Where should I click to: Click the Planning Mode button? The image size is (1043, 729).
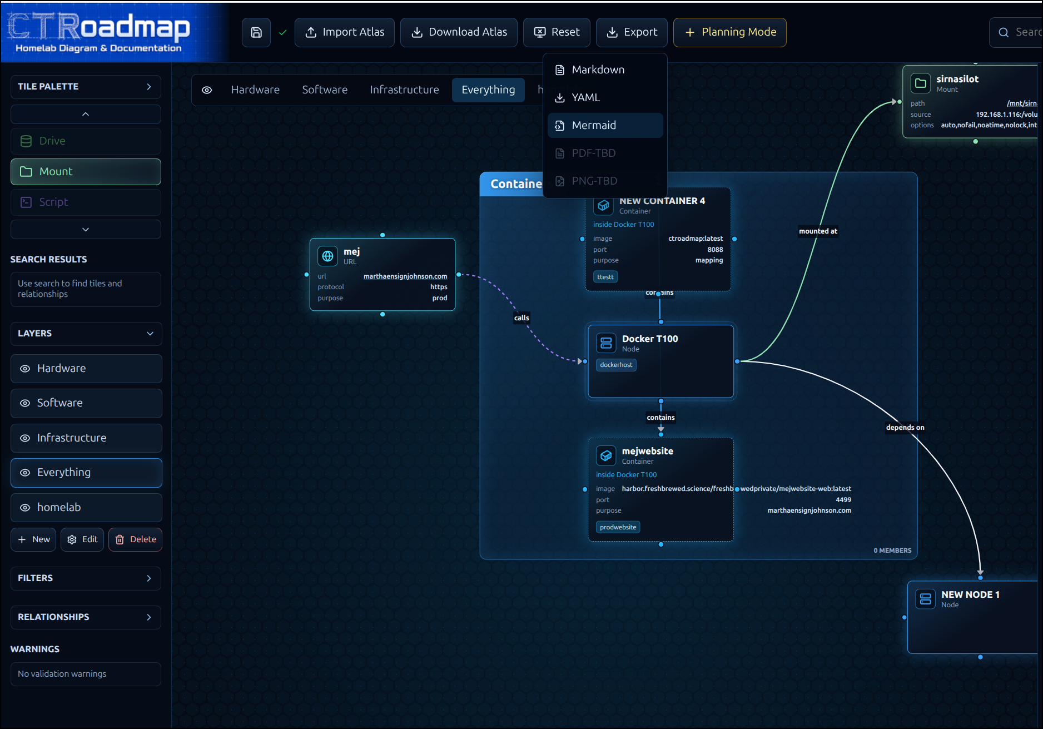[x=729, y=32]
